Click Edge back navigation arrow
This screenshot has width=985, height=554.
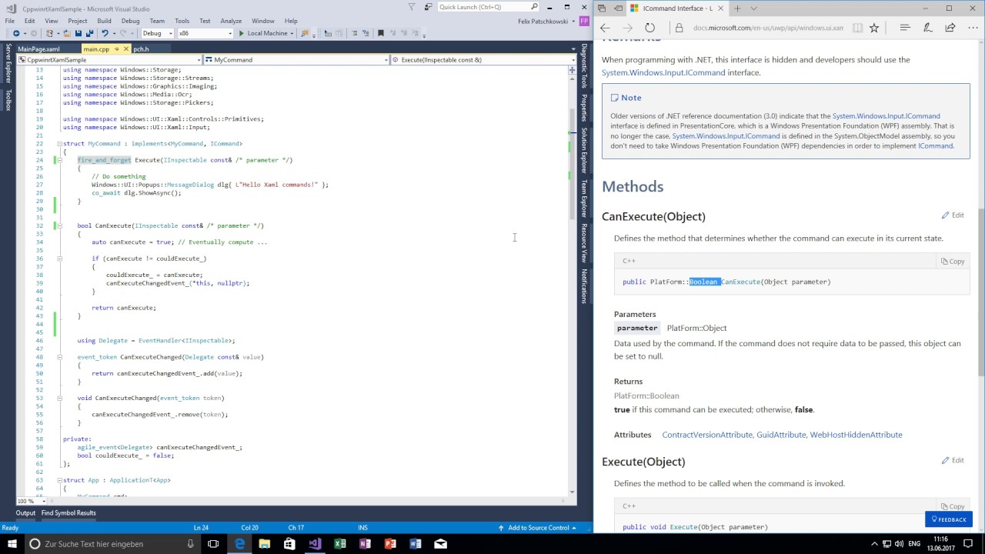pos(605,28)
